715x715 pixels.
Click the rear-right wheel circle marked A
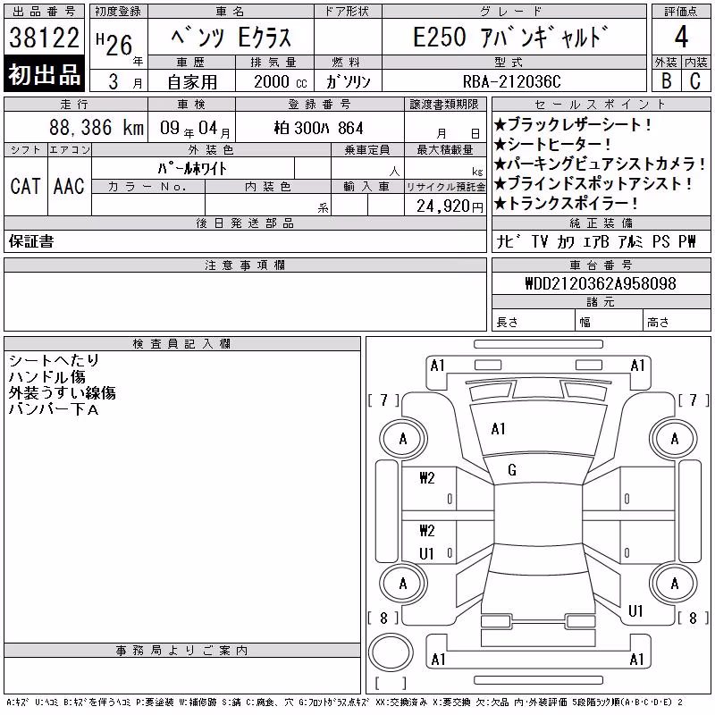point(674,583)
